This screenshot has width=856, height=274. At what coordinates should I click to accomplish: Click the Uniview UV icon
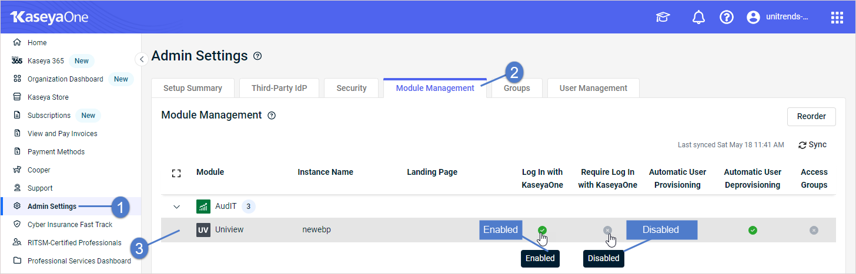click(203, 230)
